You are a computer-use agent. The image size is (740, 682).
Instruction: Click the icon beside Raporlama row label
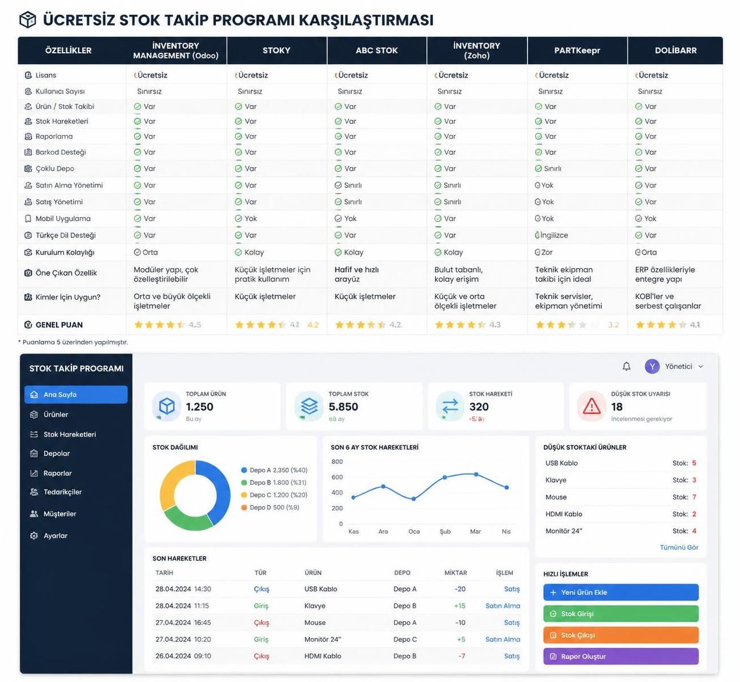click(x=28, y=137)
